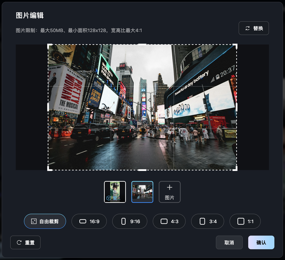Select the first portrait image thumbnail
This screenshot has height=260, width=285.
(115, 192)
